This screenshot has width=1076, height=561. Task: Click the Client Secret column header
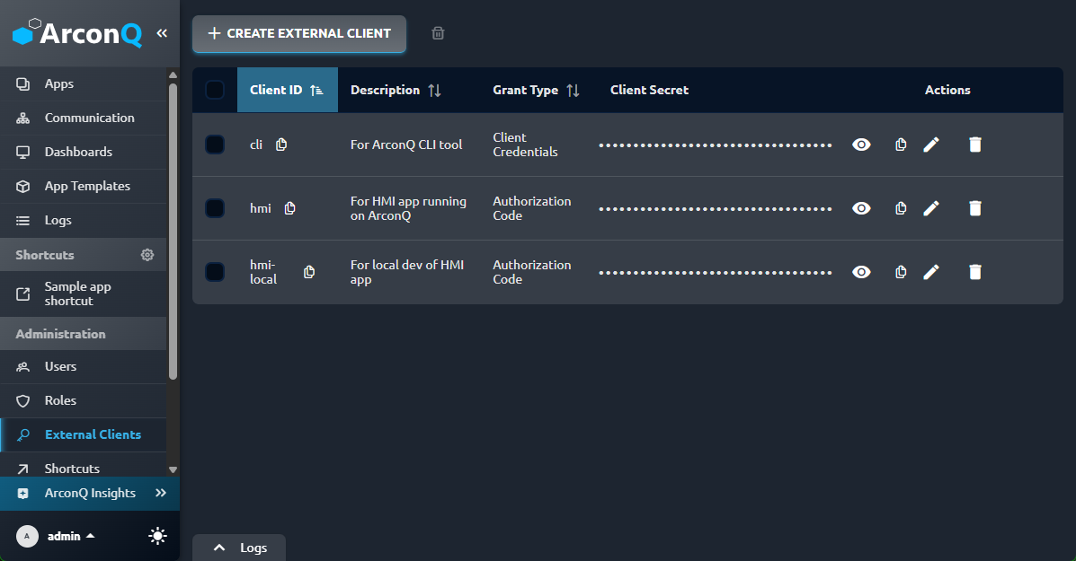pyautogui.click(x=649, y=90)
